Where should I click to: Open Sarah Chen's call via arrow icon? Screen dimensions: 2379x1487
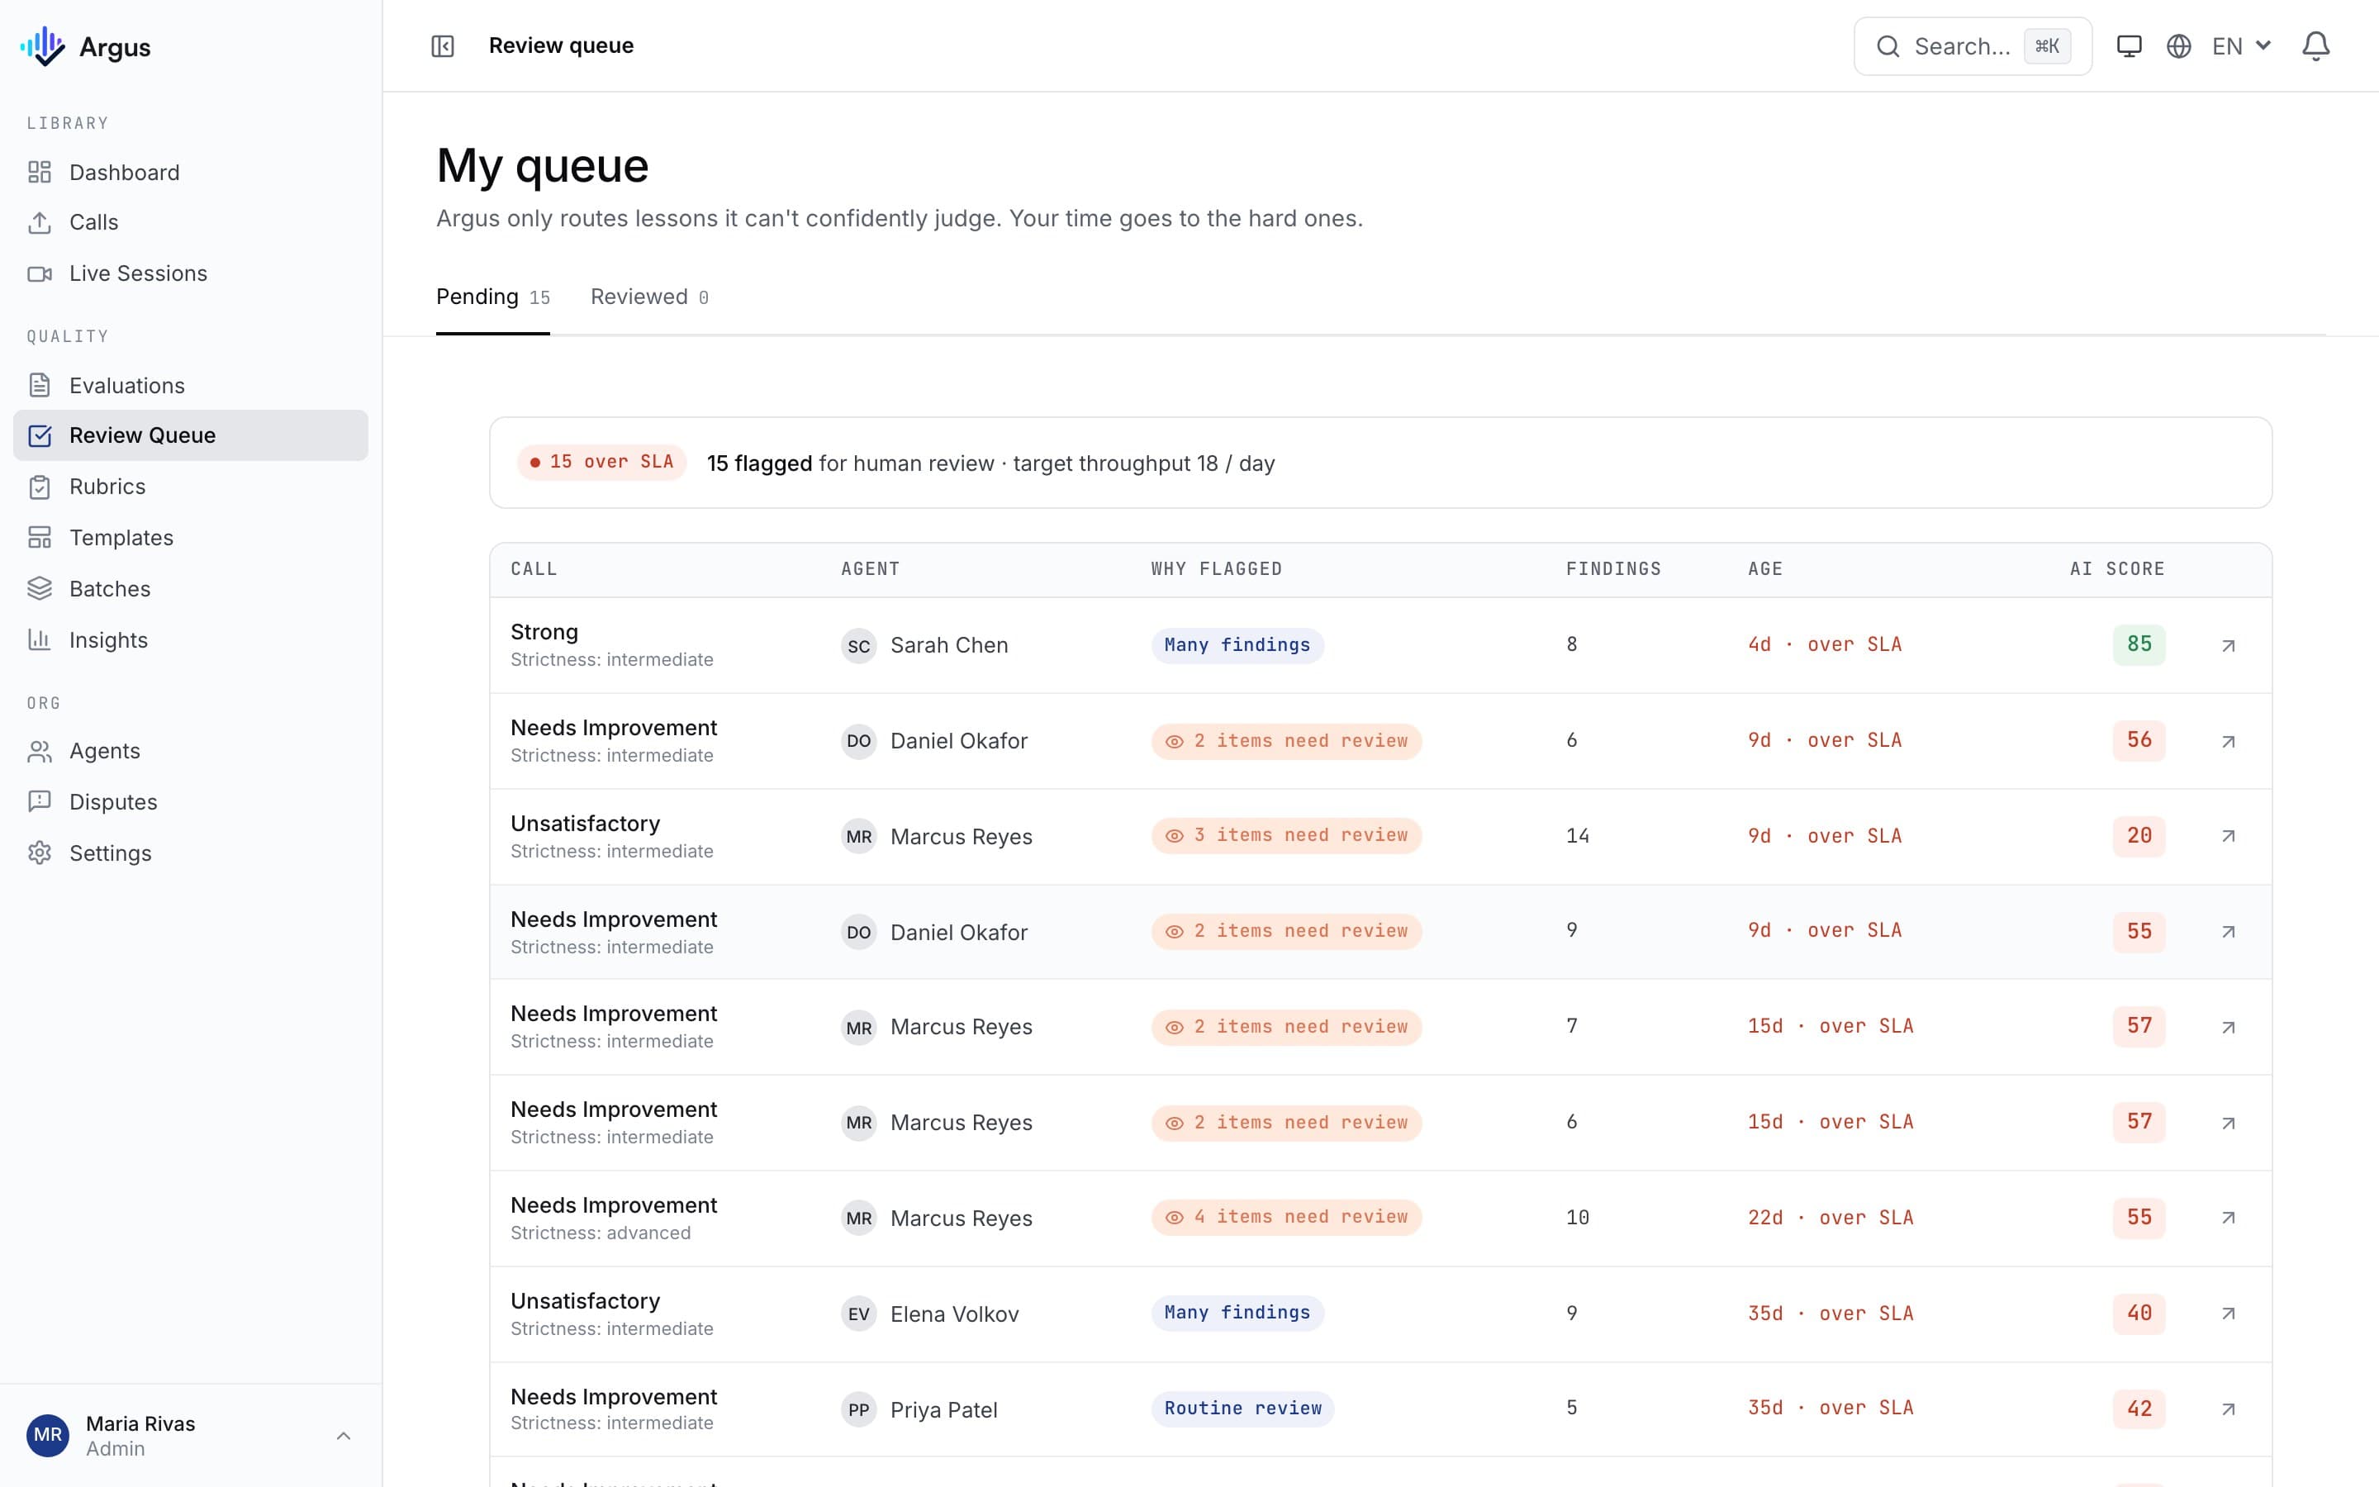(x=2229, y=646)
